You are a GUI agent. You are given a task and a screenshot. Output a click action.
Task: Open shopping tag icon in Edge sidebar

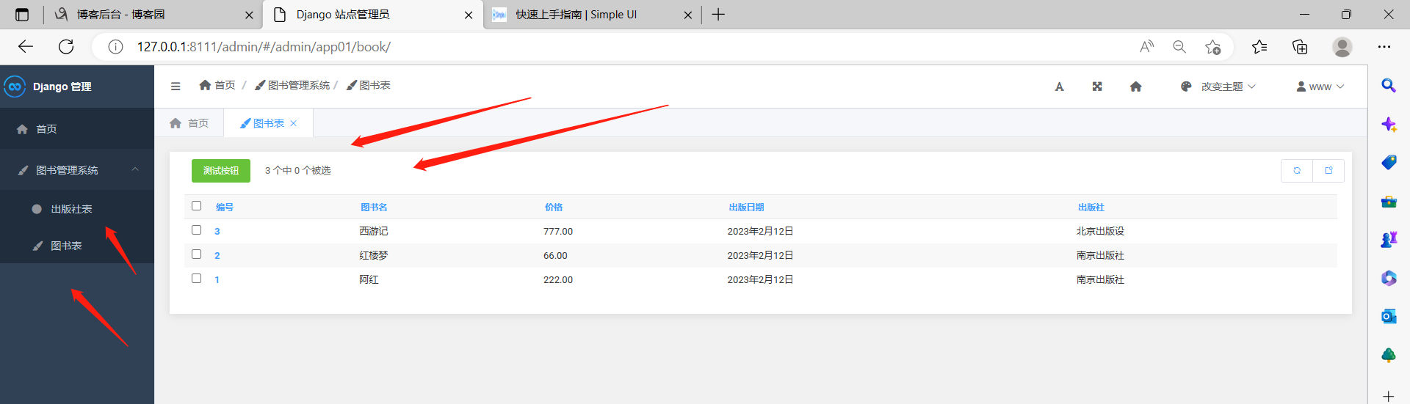[x=1388, y=163]
